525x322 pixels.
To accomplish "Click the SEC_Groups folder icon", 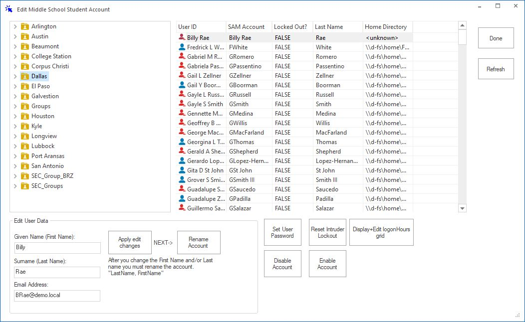I will coord(25,186).
